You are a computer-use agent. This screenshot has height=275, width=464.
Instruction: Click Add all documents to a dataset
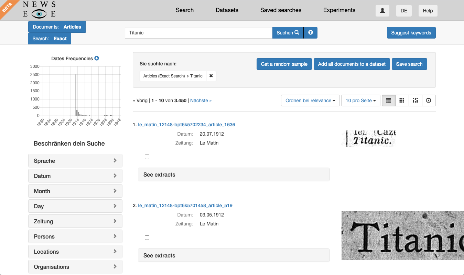pos(352,64)
